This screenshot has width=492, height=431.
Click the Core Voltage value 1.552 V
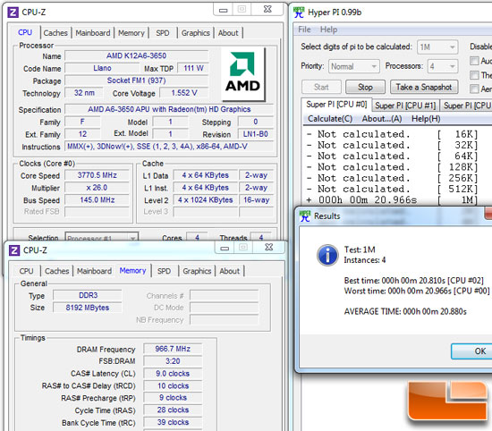point(184,93)
